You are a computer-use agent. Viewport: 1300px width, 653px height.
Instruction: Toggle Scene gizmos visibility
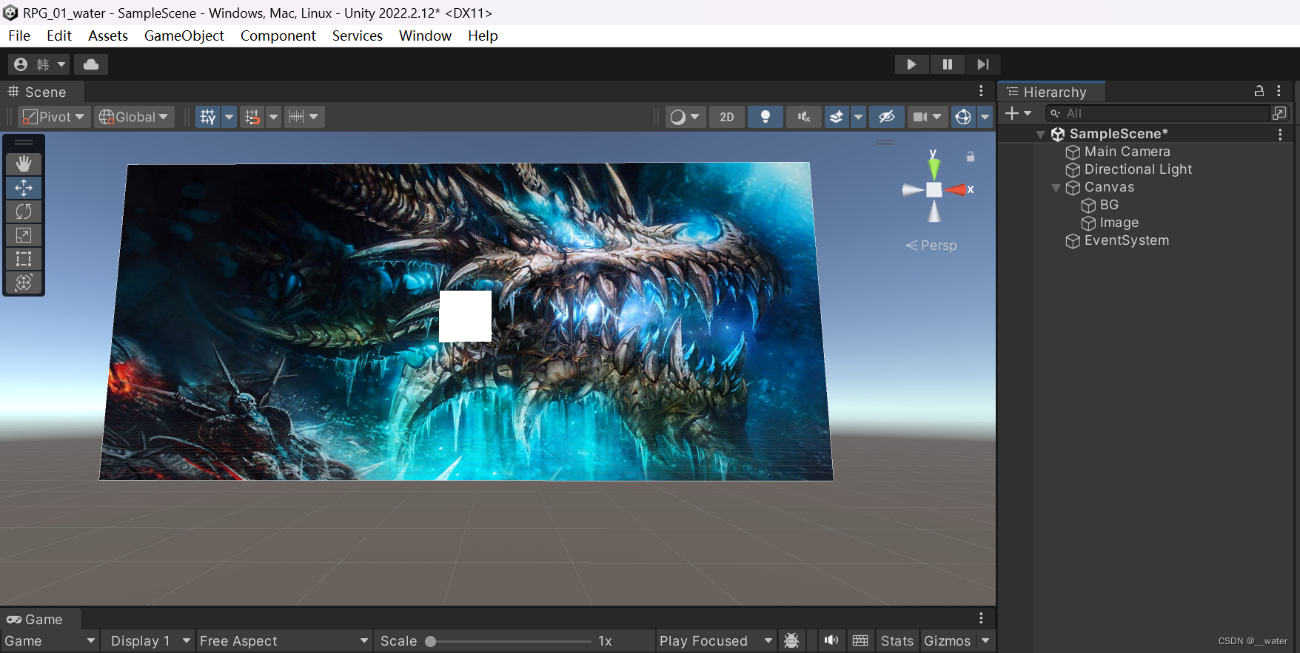(x=963, y=117)
